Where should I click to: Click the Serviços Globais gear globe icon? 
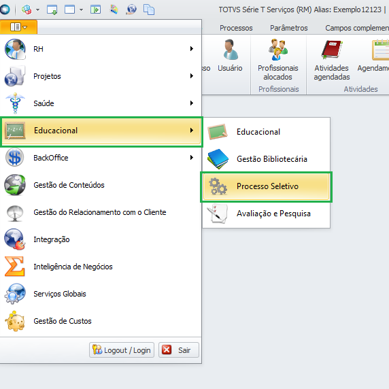(15, 294)
